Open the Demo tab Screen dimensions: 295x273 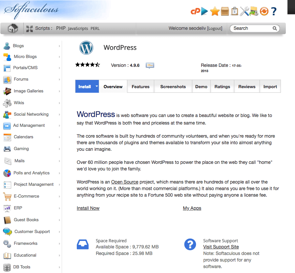[201, 87]
